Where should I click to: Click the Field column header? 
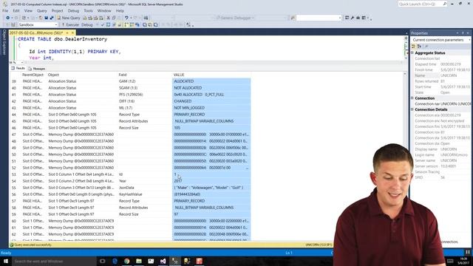tap(123, 75)
